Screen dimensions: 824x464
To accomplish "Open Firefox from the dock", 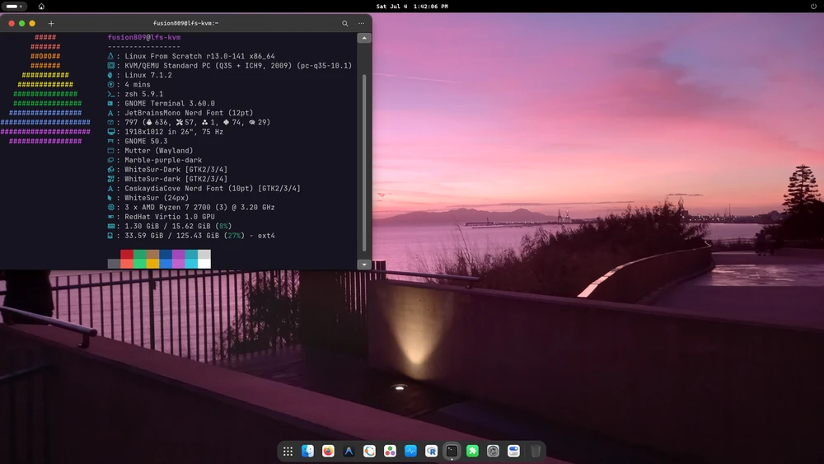I will 329,451.
